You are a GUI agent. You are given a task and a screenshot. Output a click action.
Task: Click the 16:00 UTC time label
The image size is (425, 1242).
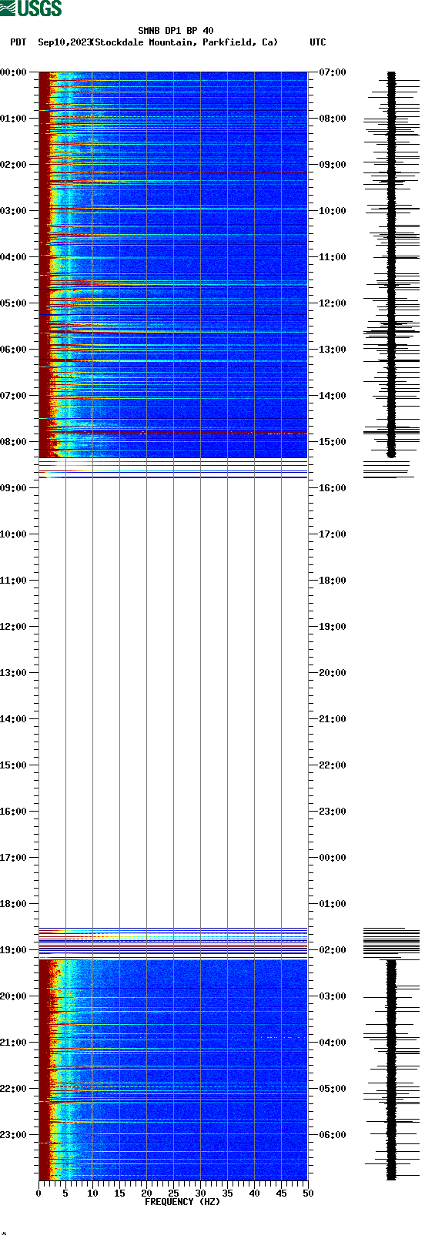pyautogui.click(x=333, y=488)
